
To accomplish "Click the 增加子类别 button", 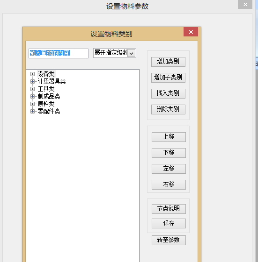I will click(x=168, y=78).
